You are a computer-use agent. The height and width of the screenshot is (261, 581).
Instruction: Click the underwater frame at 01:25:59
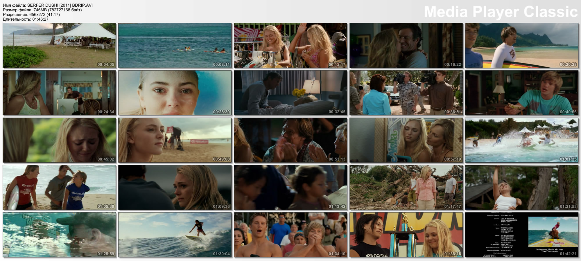59,235
